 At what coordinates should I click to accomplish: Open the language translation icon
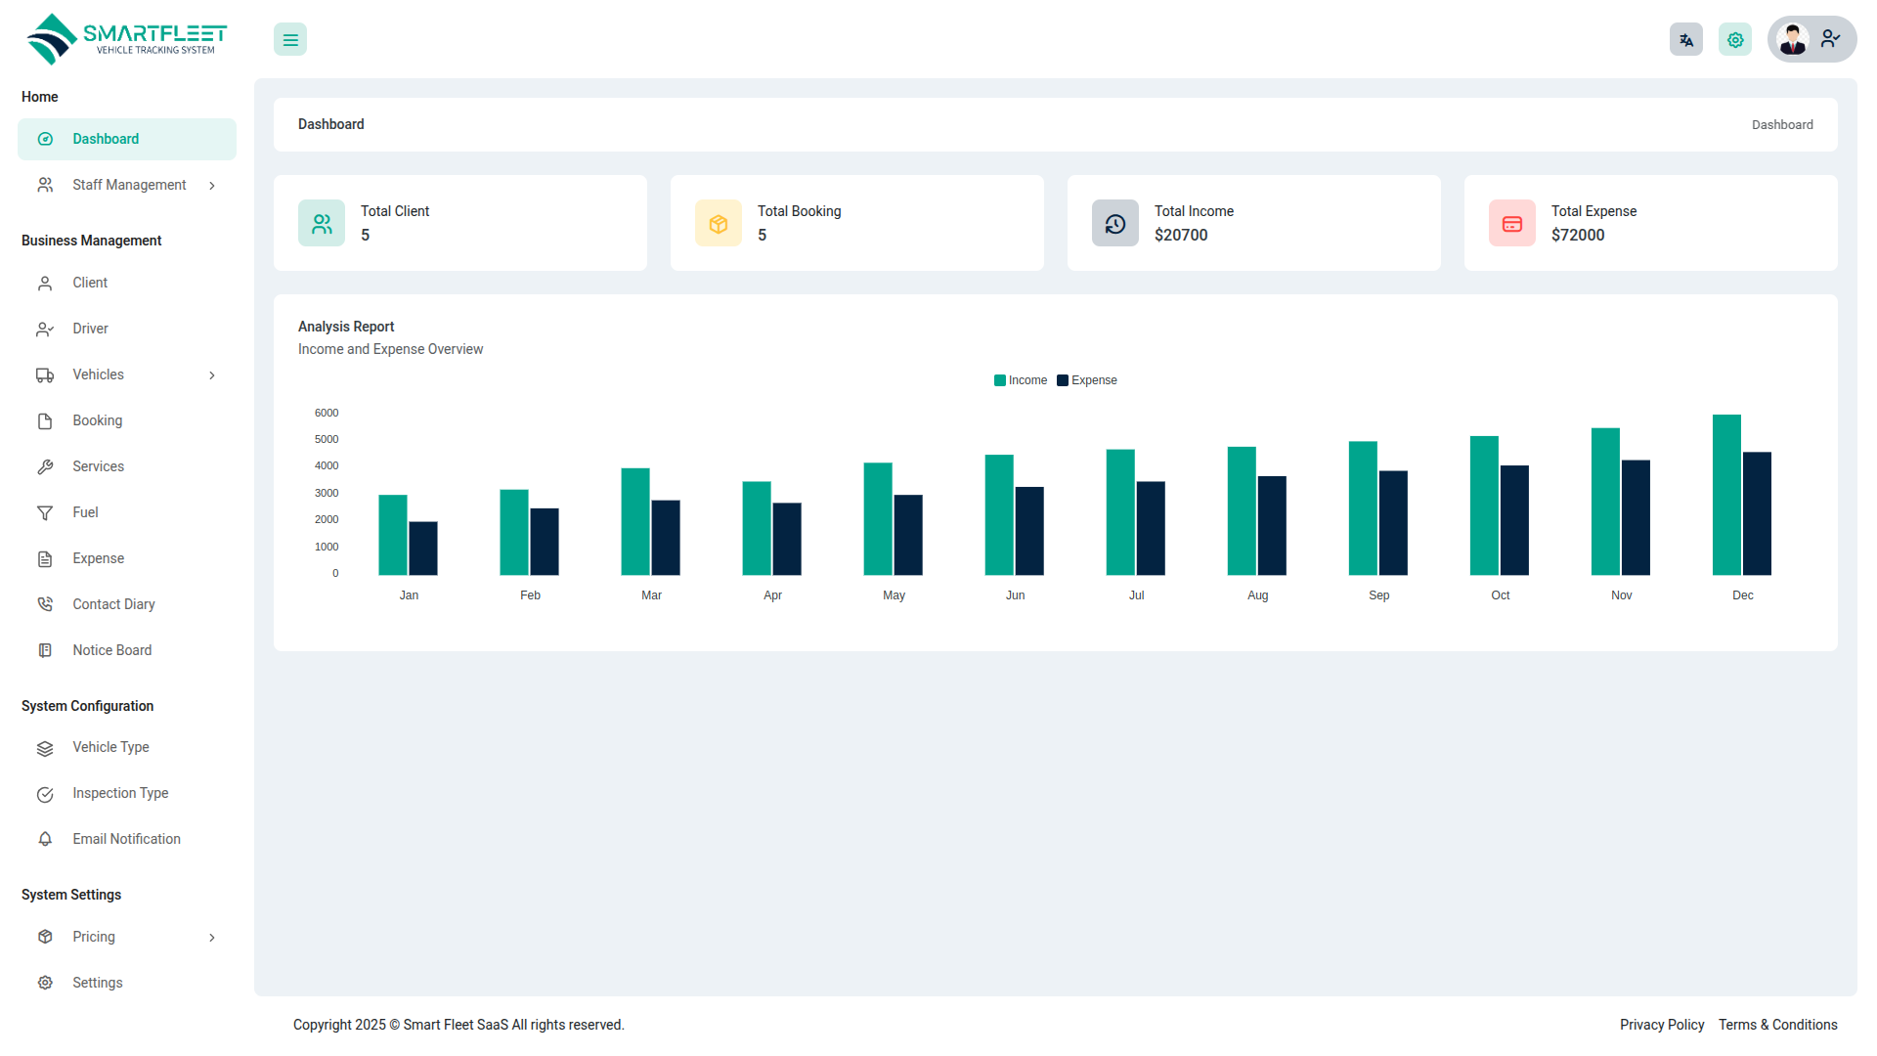click(x=1686, y=40)
